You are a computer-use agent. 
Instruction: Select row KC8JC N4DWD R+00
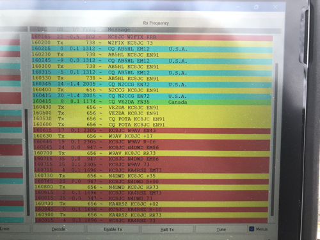[152, 182]
